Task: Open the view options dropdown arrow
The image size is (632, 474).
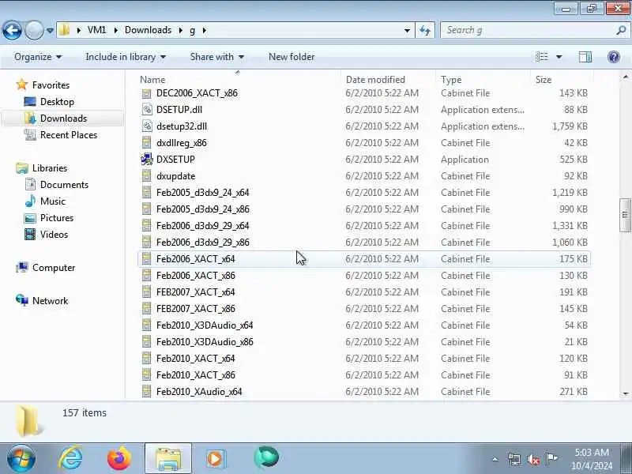Action: pos(559,57)
